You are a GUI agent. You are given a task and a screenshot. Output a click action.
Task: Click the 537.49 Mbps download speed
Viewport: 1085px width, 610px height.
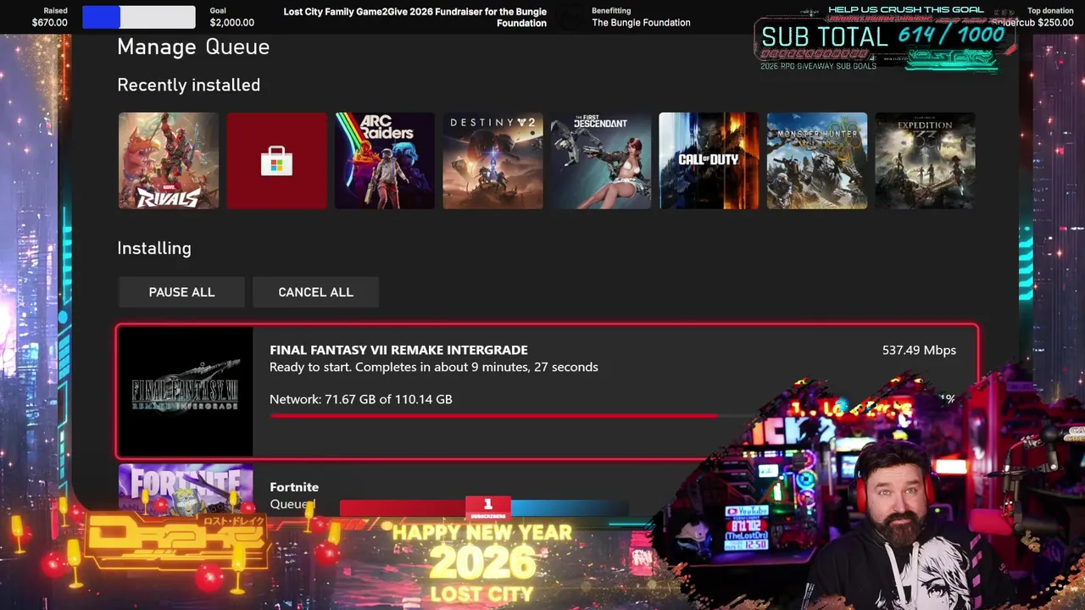919,350
